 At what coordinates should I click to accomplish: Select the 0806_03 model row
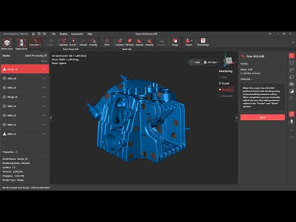[x=25, y=115]
